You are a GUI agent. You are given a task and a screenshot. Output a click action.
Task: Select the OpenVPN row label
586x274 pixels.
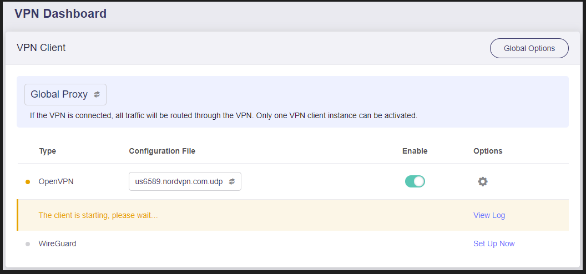(56, 182)
